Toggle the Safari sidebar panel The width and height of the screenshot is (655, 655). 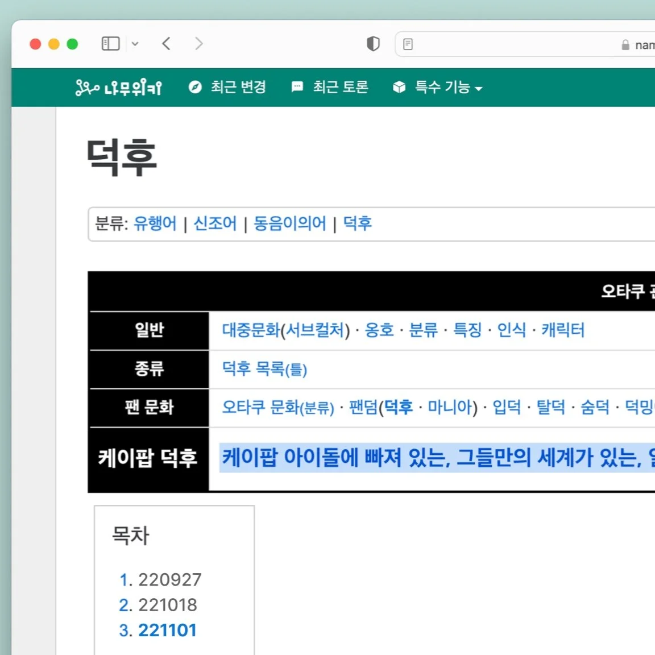pos(110,43)
